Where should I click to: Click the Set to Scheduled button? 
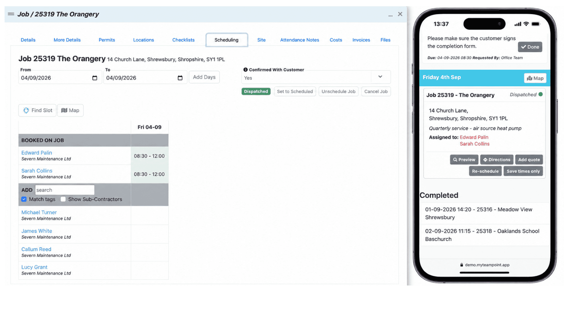point(295,92)
